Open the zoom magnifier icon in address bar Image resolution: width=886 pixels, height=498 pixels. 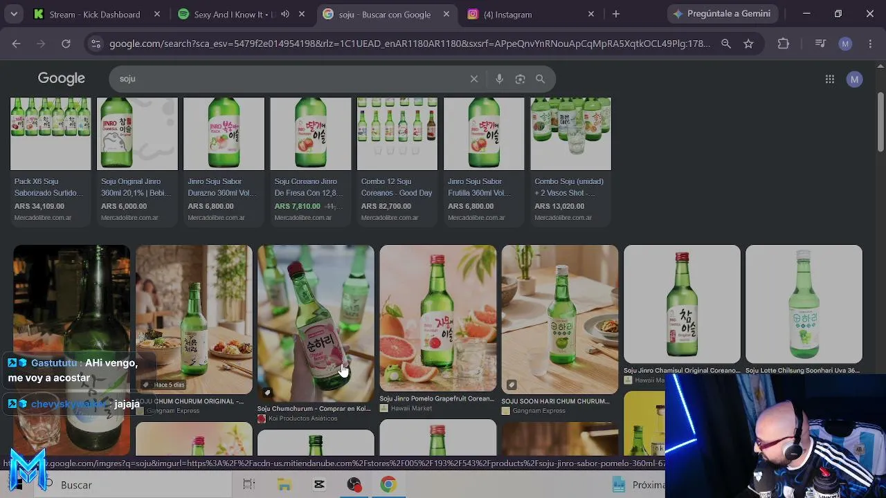click(726, 44)
